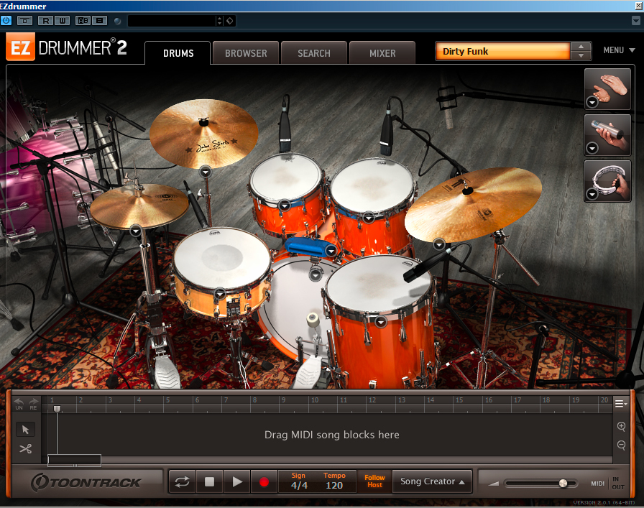Open blue cowbell options arrow

click(331, 251)
